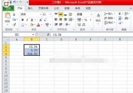Switch to Formulas (公式) tab
This screenshot has height=93, width=133.
coord(56,8)
